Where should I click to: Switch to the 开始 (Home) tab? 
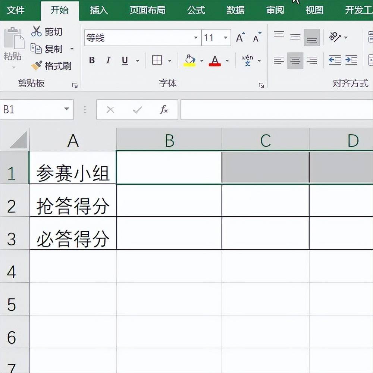coord(60,10)
